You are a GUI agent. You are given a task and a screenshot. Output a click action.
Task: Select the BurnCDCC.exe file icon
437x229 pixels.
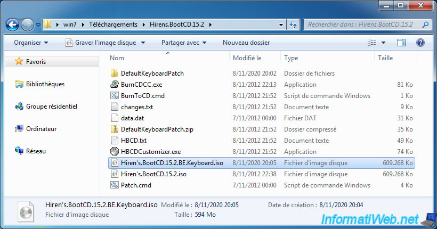[114, 85]
